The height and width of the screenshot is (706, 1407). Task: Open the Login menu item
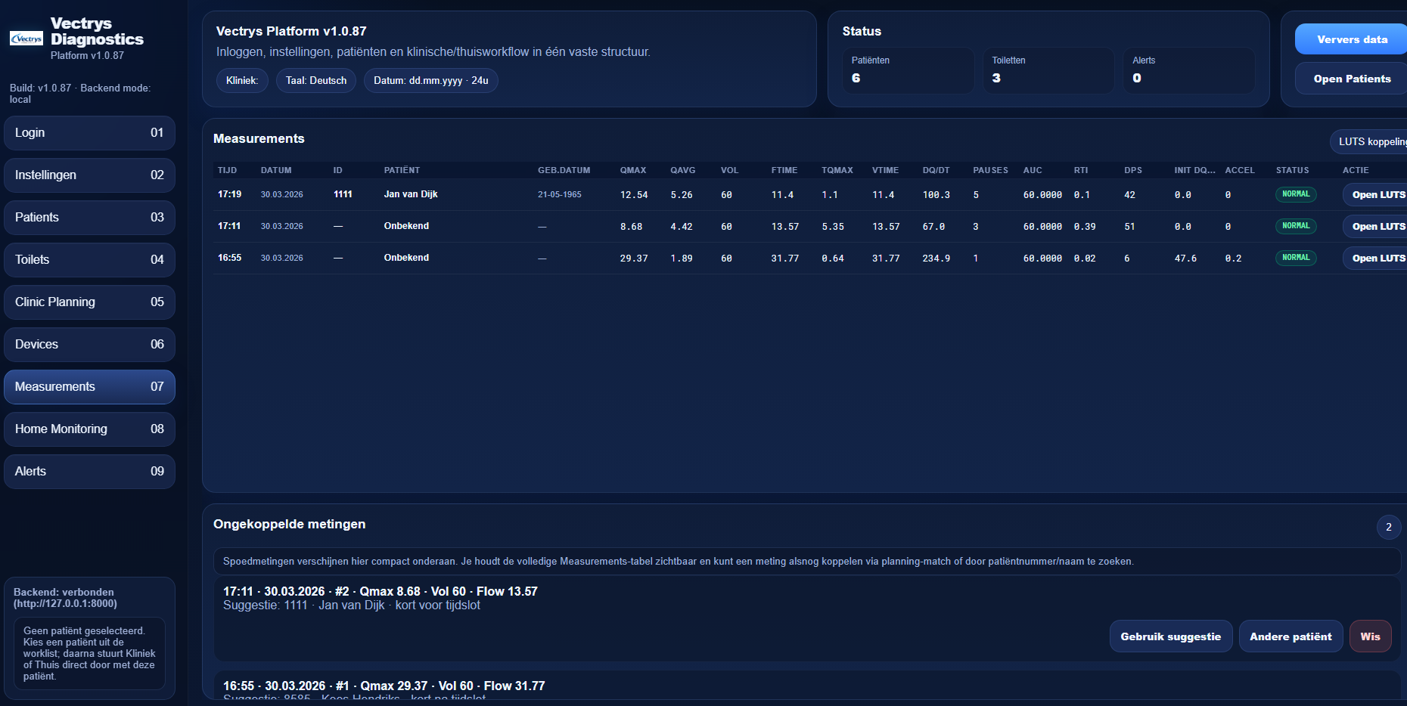coord(89,133)
